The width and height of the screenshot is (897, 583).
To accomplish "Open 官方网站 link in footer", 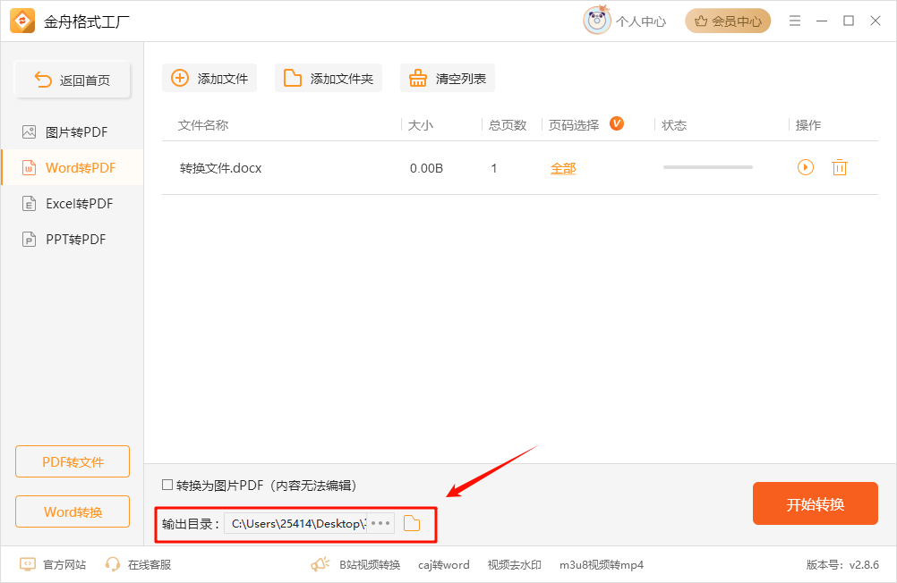I will [53, 565].
